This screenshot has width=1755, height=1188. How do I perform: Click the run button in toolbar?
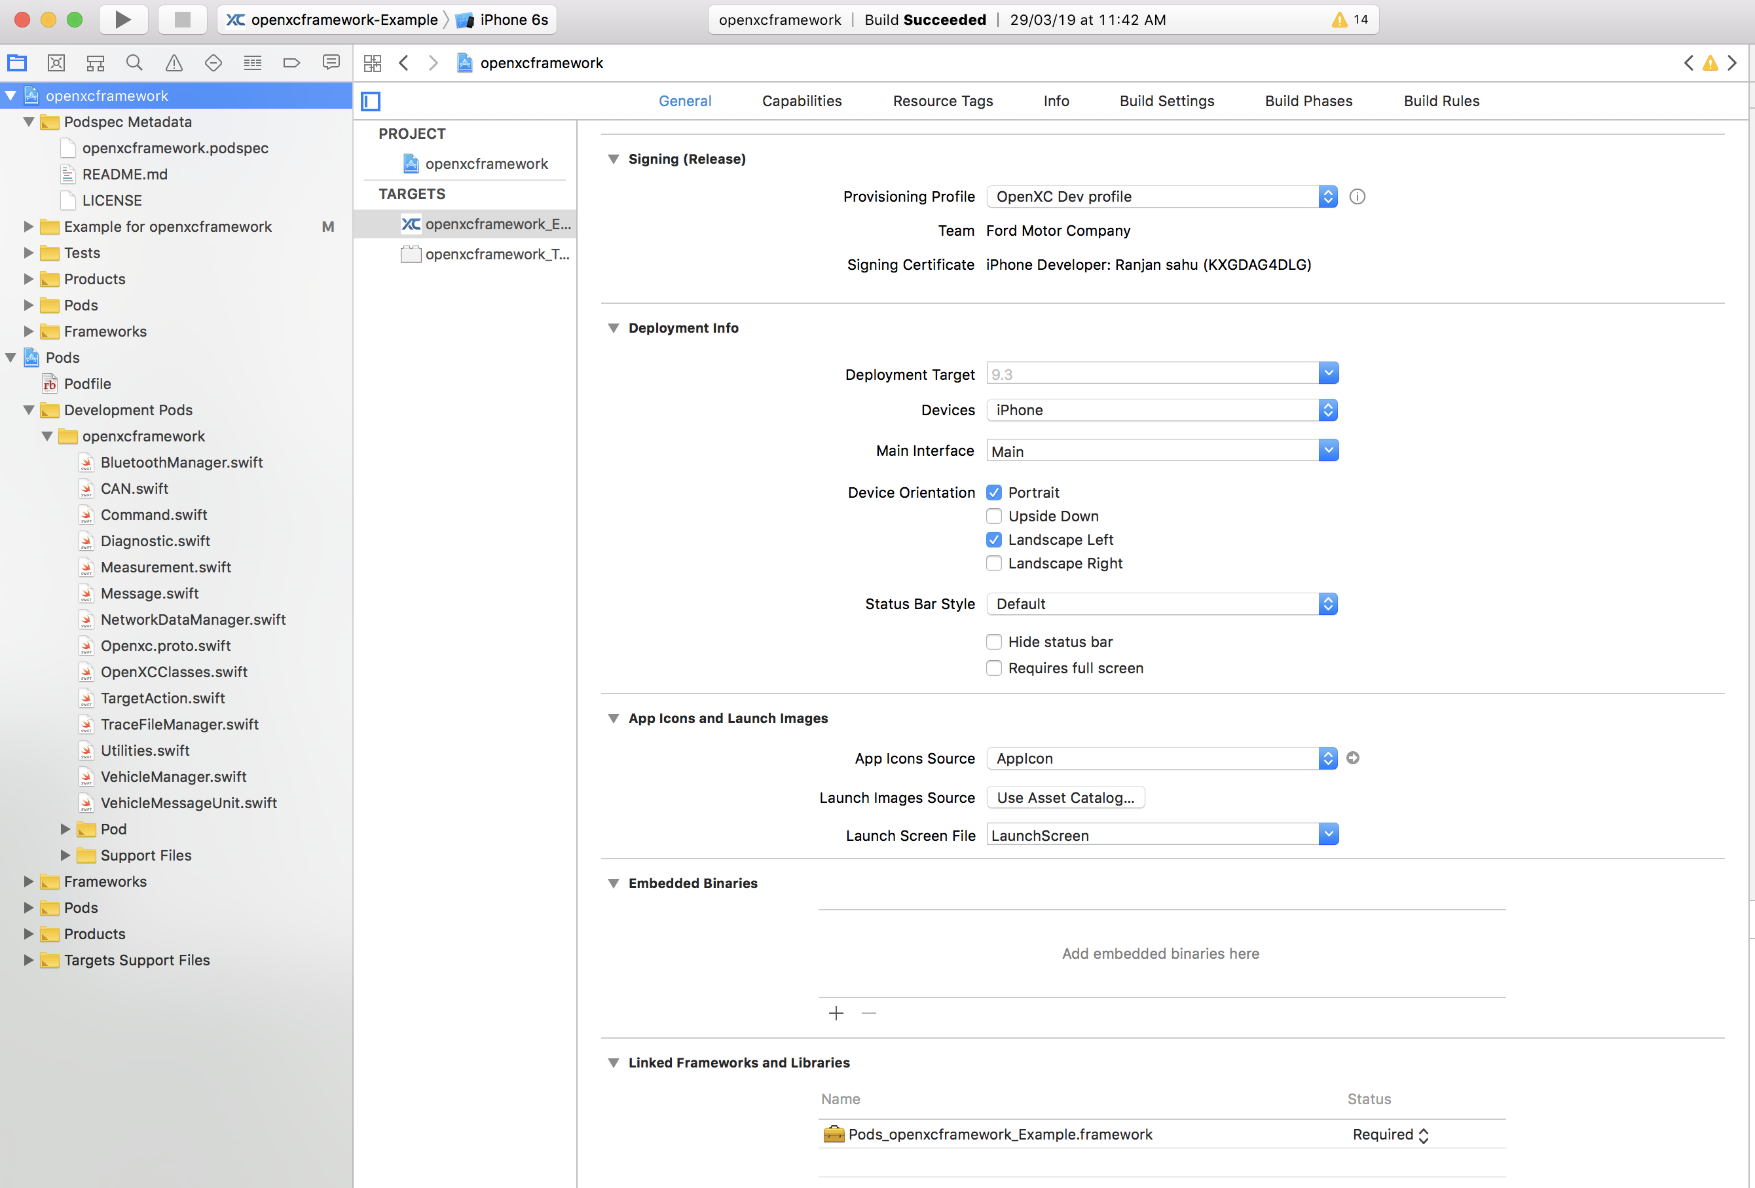click(122, 18)
